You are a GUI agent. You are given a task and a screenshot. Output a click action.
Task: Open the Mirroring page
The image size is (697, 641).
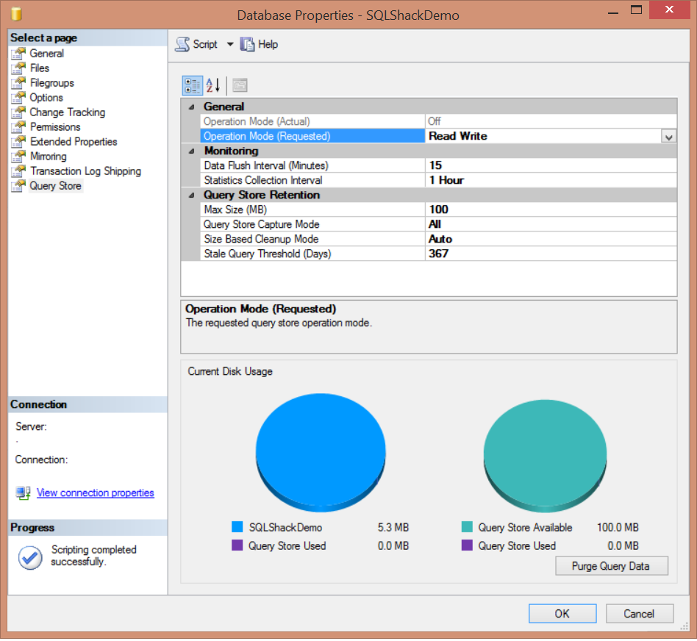pos(48,156)
